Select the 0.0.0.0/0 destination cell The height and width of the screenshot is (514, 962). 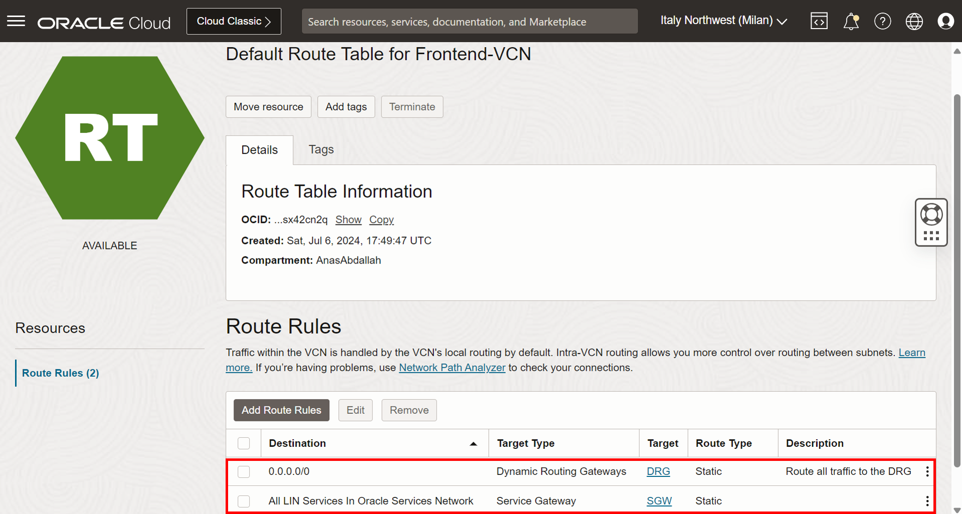coord(289,471)
